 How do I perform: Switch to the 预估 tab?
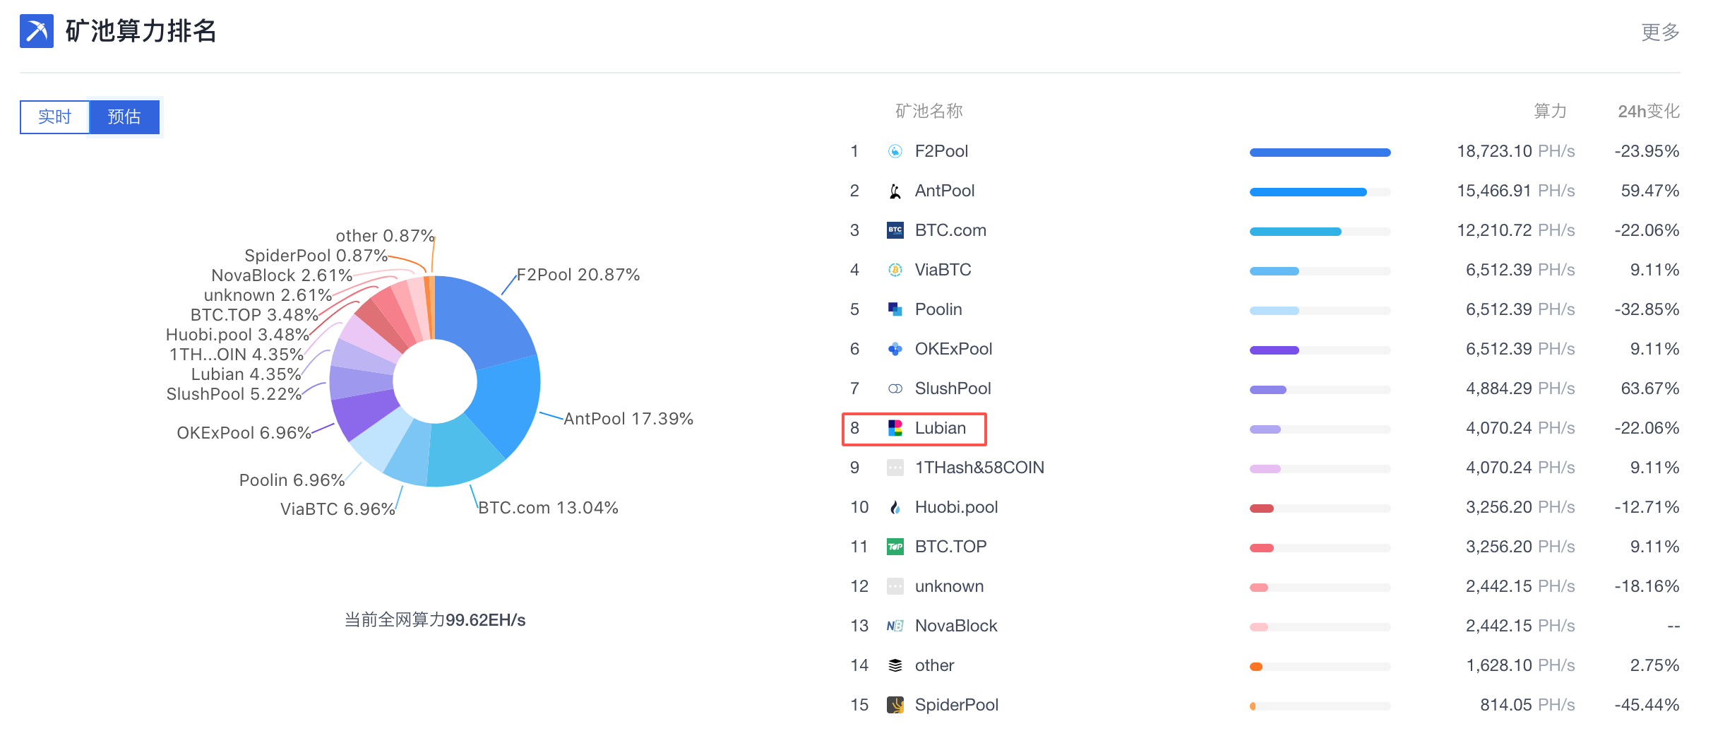coord(124,117)
